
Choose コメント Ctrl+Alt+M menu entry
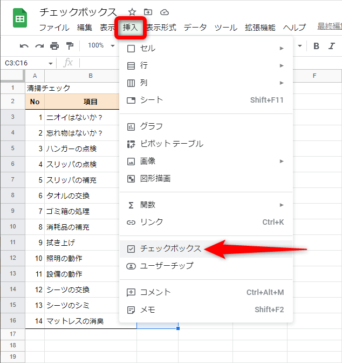click(206, 293)
